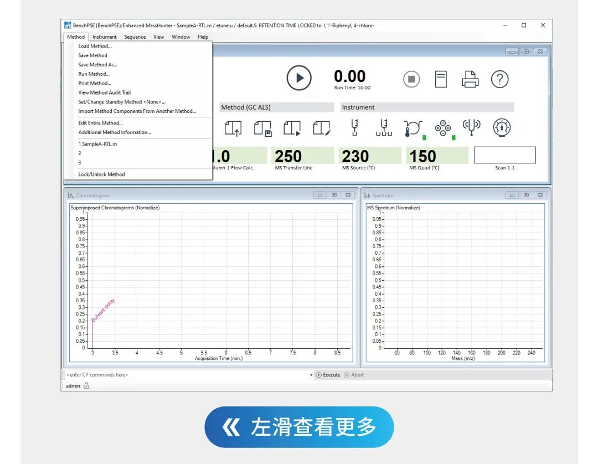
Task: Click the save method disk icon
Action: (262, 128)
